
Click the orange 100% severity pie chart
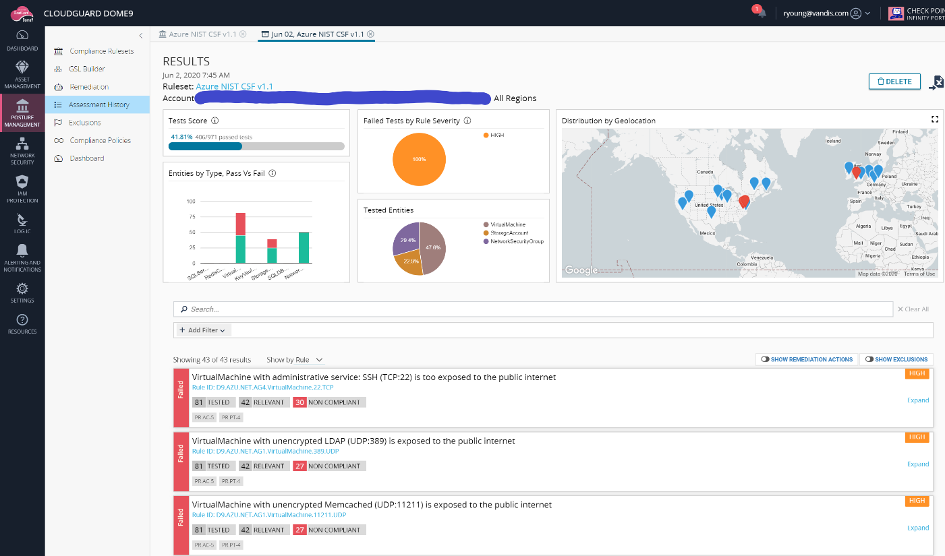point(420,159)
